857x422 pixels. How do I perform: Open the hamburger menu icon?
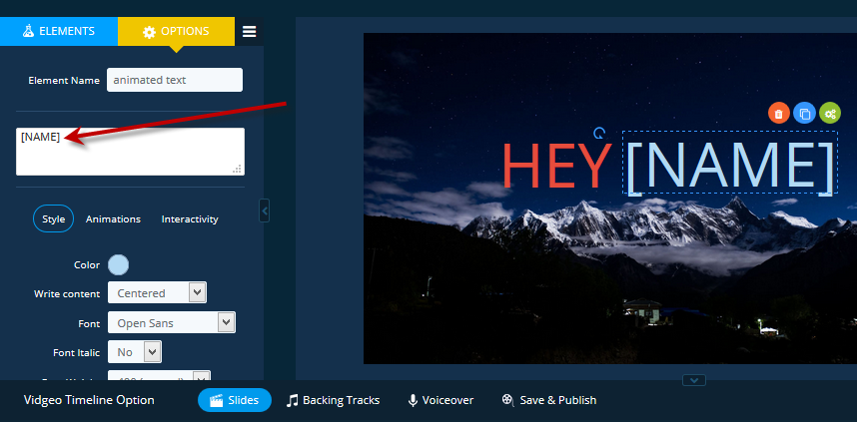tap(250, 32)
